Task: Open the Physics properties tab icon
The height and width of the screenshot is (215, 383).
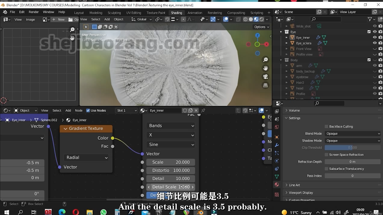Action: coord(277,161)
